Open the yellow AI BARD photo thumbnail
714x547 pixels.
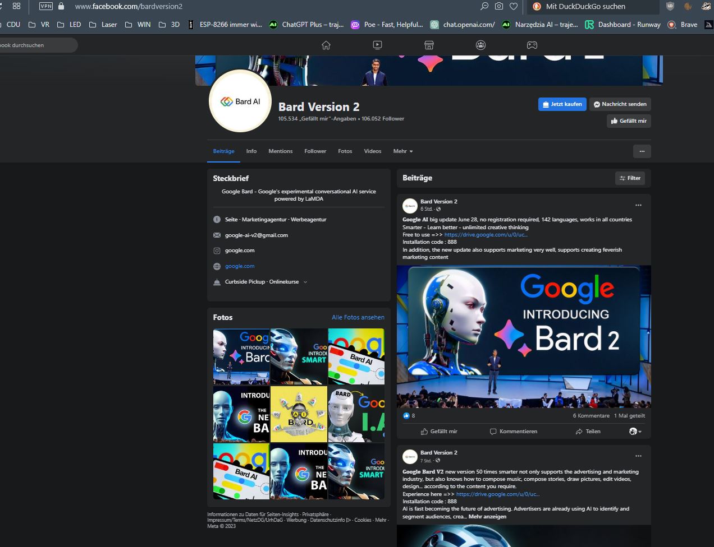(299, 414)
